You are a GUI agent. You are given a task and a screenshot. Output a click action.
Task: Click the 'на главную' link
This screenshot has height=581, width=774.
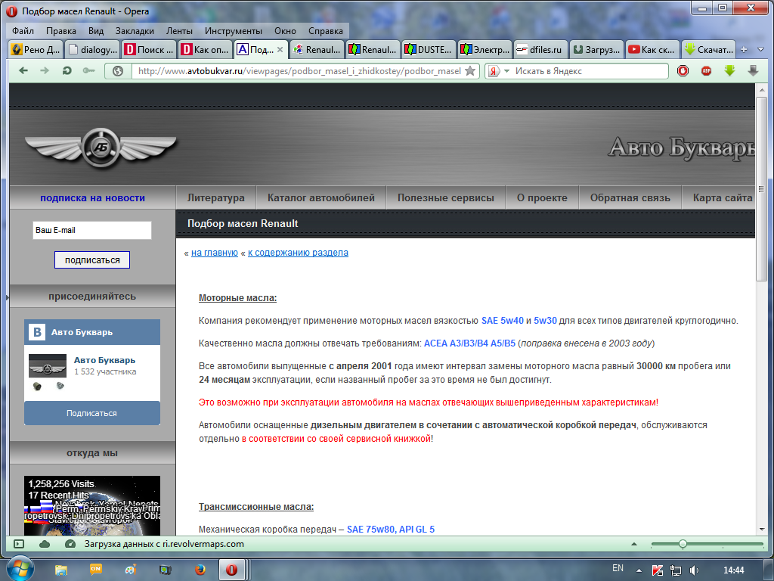[214, 253]
